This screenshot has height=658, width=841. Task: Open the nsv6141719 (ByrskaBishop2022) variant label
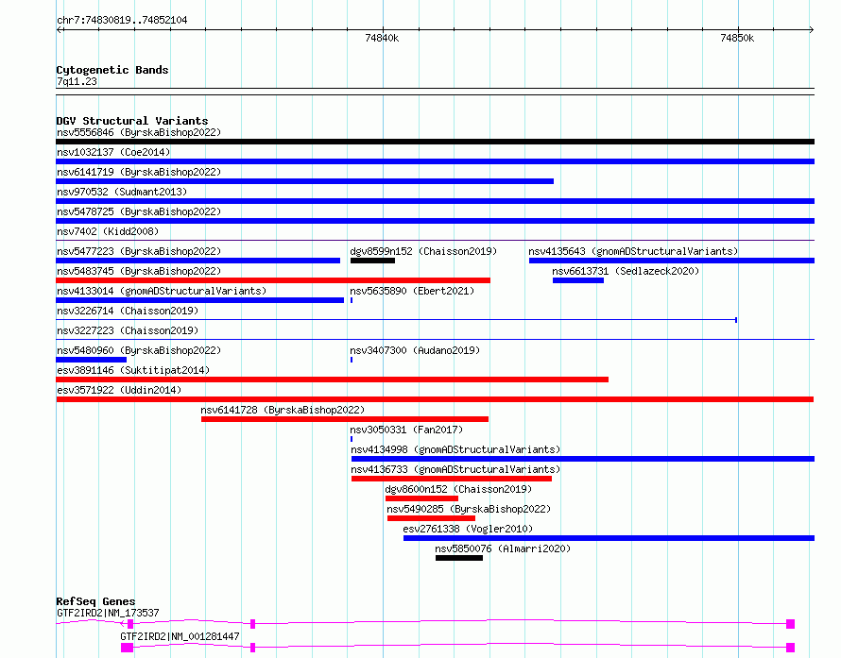pyautogui.click(x=139, y=172)
